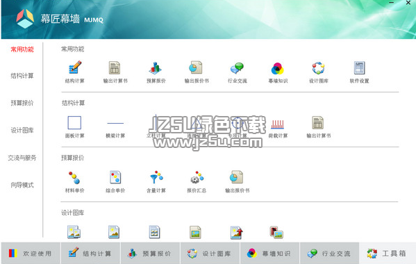
Task: Open 综合单价 document icon
Action: (x=115, y=177)
